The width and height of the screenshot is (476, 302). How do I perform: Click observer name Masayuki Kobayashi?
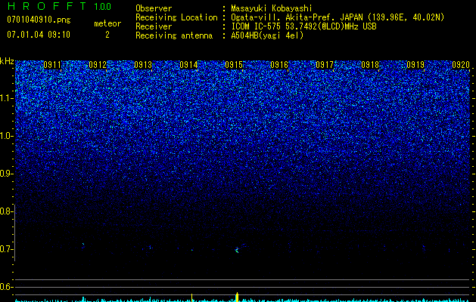click(272, 8)
